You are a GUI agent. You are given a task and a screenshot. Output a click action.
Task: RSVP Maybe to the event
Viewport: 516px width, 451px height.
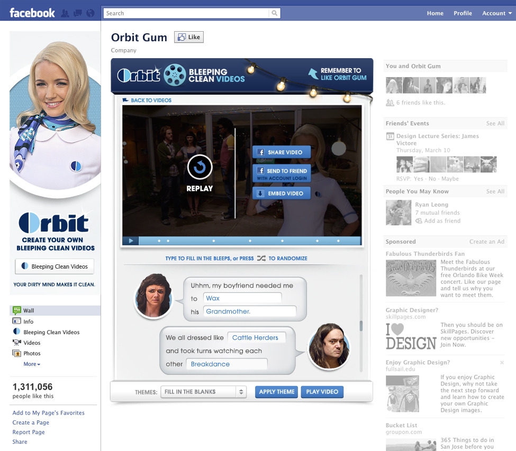pos(450,179)
